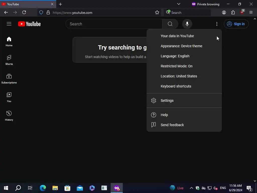The width and height of the screenshot is (257, 193).
Task: Click the Firefox toolbar Search box
Action: pyautogui.click(x=187, y=13)
